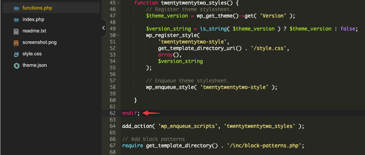The image size is (365, 155).
Task: Click the text file icon beside readme.txt
Action: coord(16,31)
